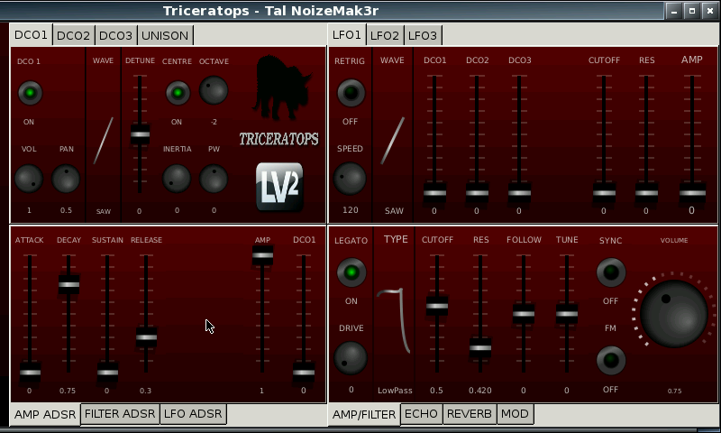Click the LowPass filter type label
721x433 pixels.
click(395, 391)
